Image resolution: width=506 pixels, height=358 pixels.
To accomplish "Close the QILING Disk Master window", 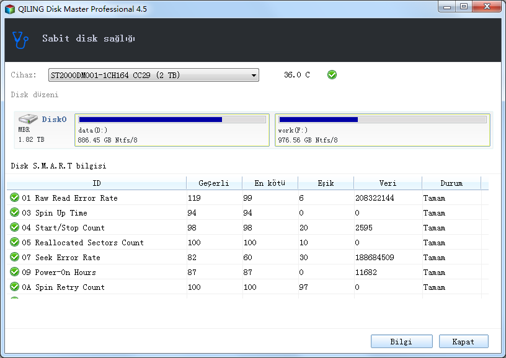I will point(487,7).
